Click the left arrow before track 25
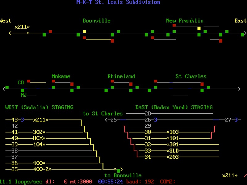The image size is (247, 185). (106, 120)
